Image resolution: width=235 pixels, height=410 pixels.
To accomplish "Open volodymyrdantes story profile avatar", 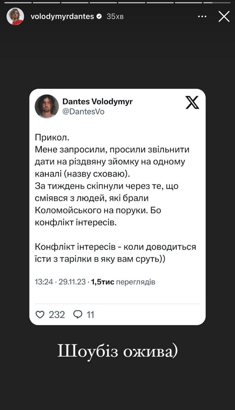I will pos(15,16).
